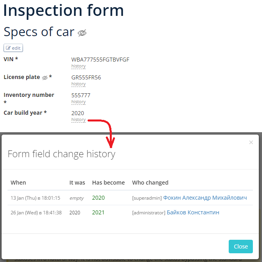
Task: Open history link under VIN value
Action: click(x=78, y=66)
